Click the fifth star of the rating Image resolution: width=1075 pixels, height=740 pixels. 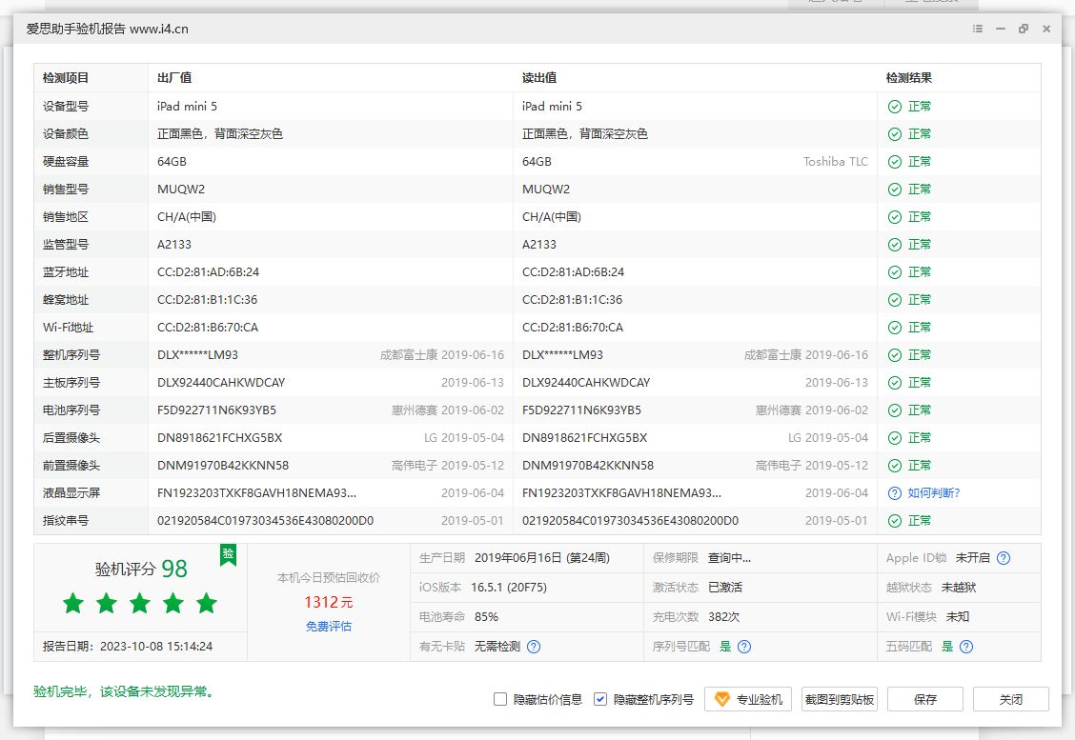coord(205,604)
